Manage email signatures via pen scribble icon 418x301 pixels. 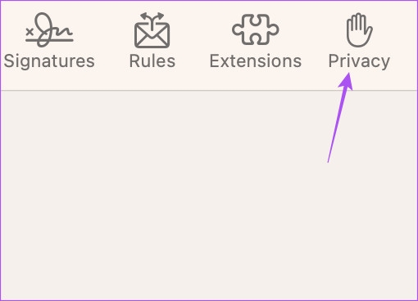click(49, 29)
